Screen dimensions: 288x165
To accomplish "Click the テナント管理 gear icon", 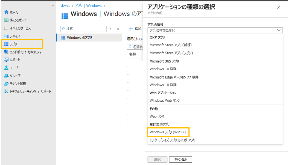I will point(6,84).
